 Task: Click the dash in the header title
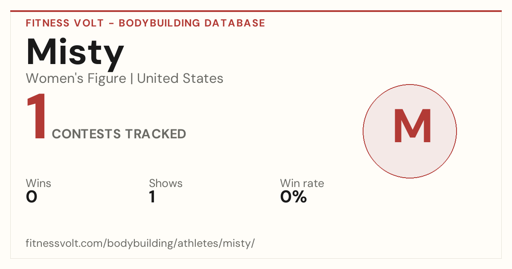[111, 23]
